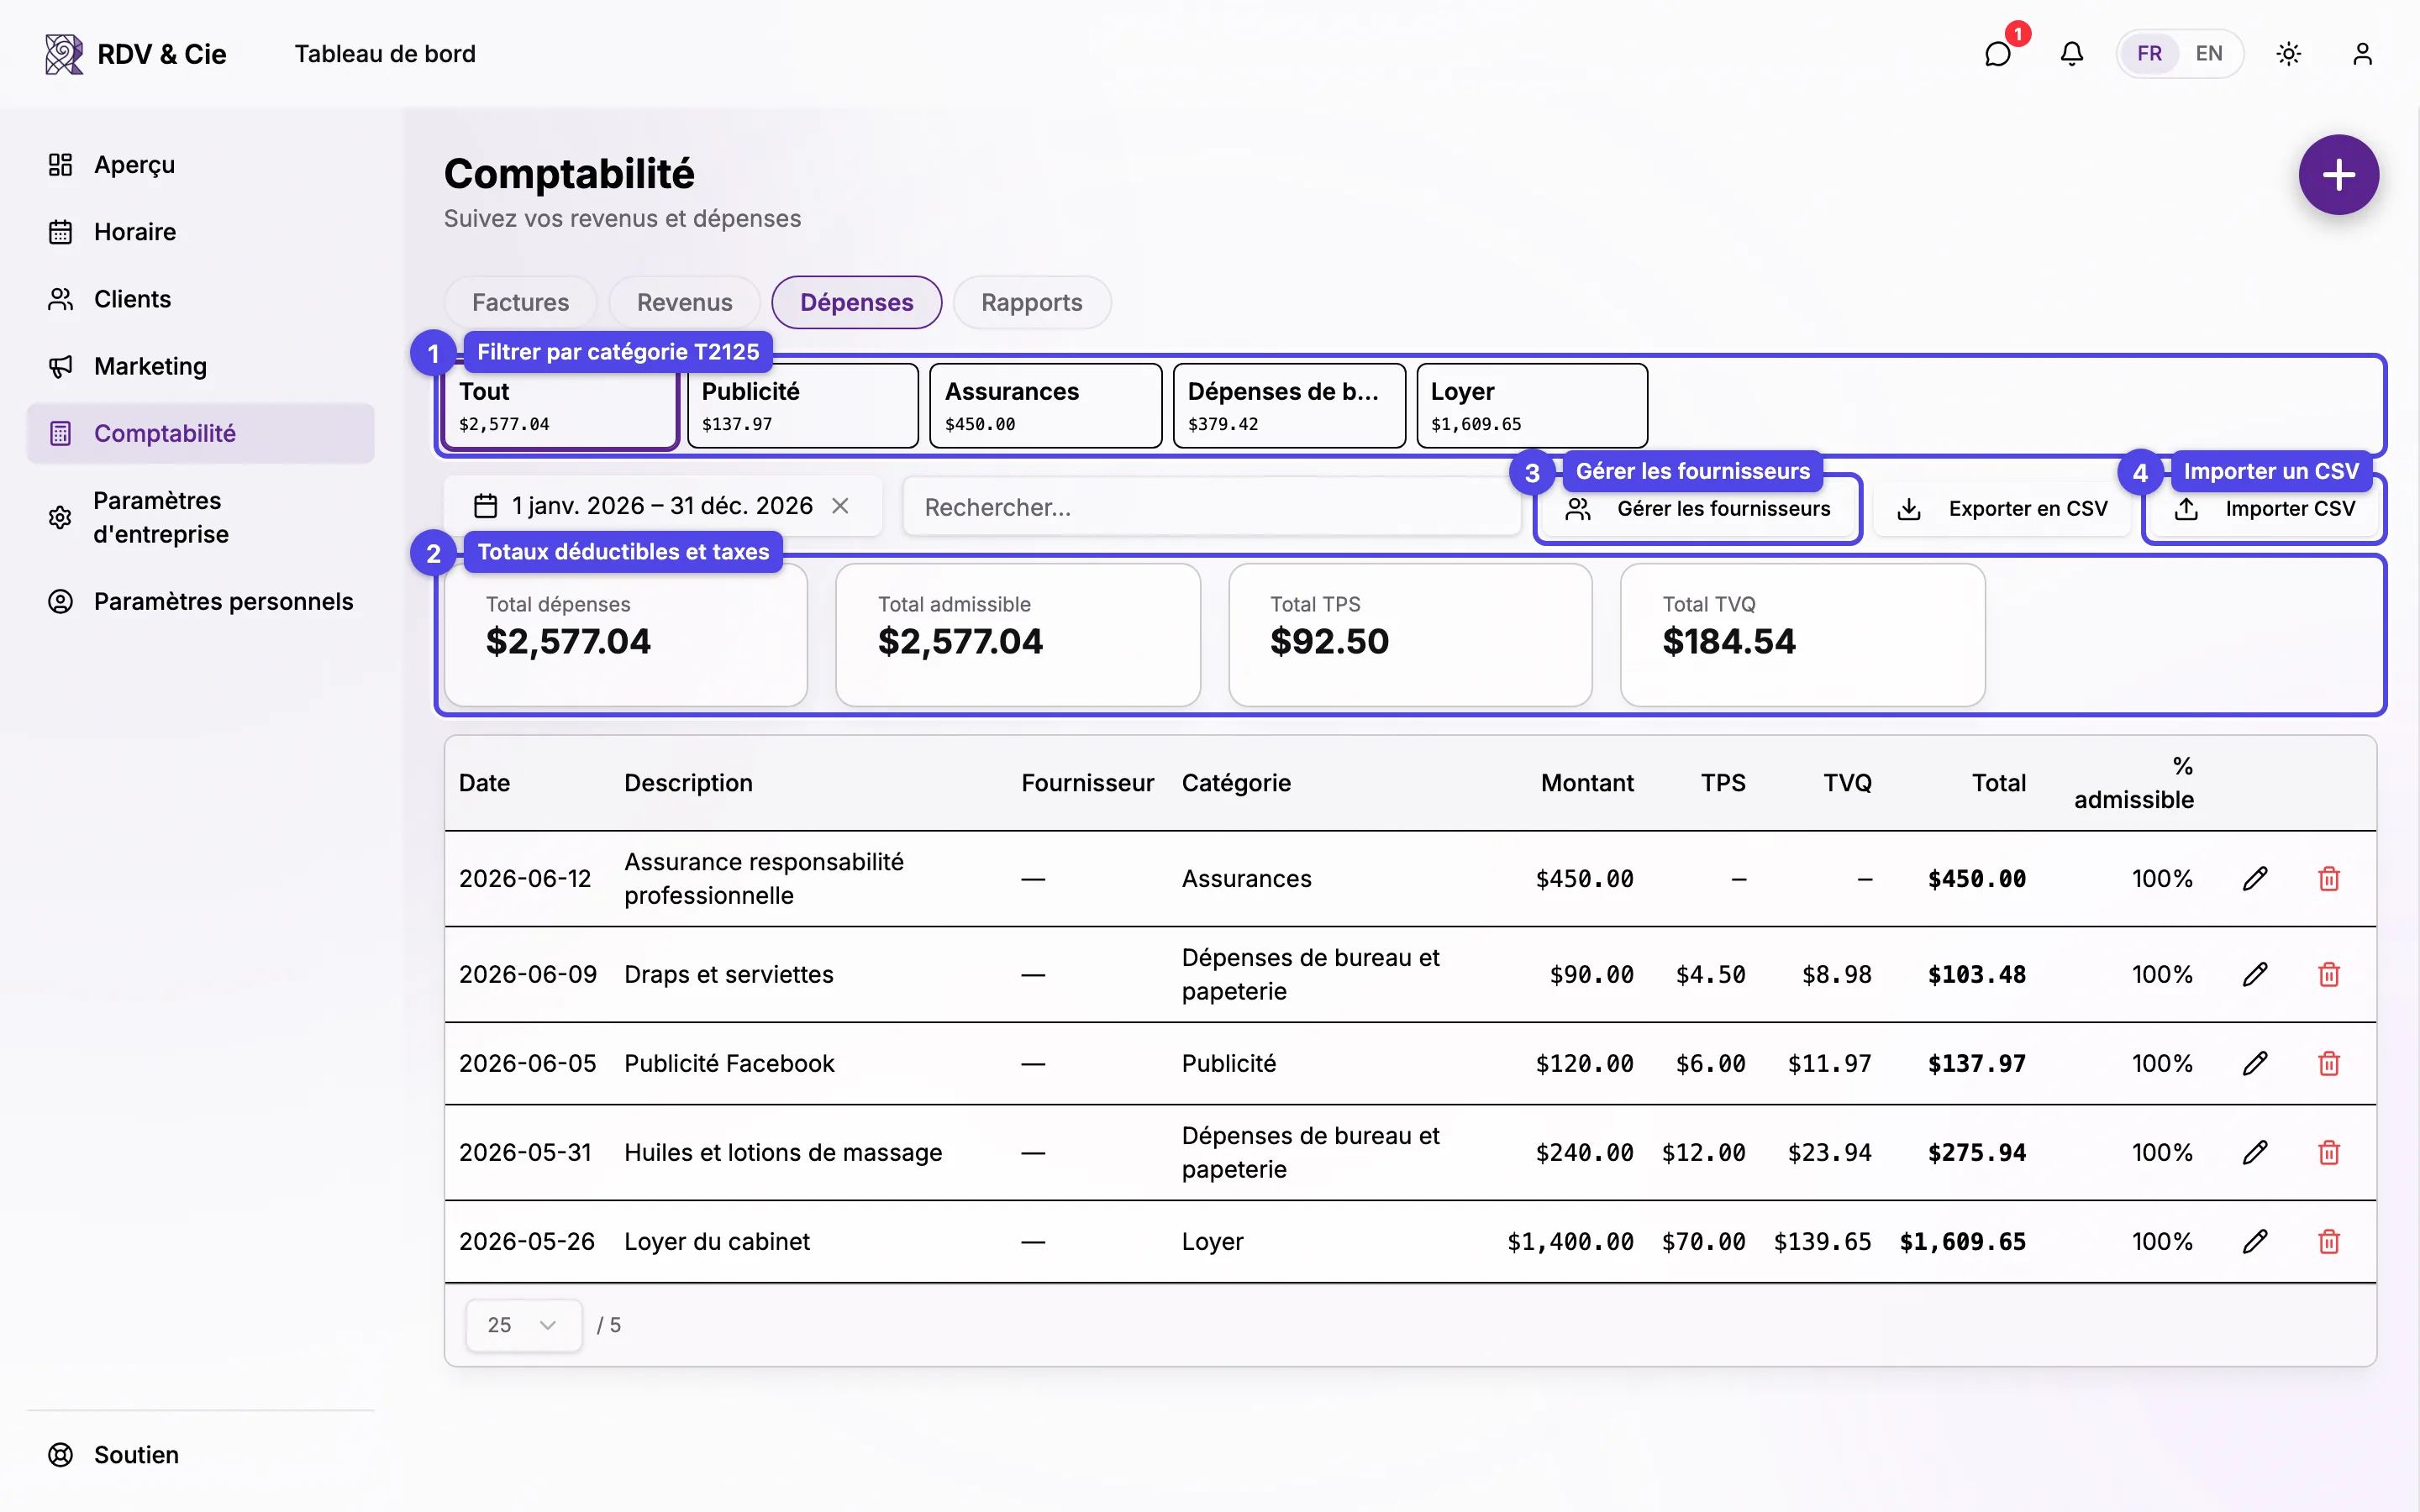Toggle the light theme sun icon
2420x1512 pixels.
click(x=2288, y=54)
